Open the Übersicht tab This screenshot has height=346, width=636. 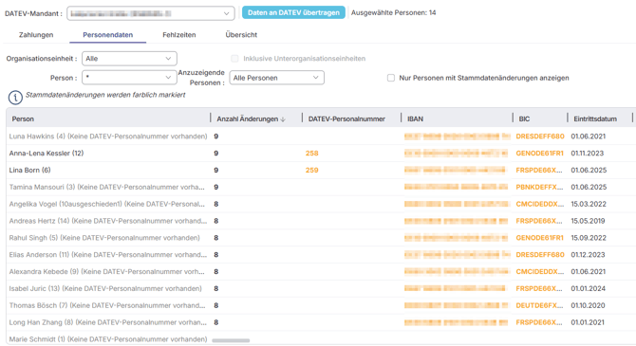click(x=241, y=35)
